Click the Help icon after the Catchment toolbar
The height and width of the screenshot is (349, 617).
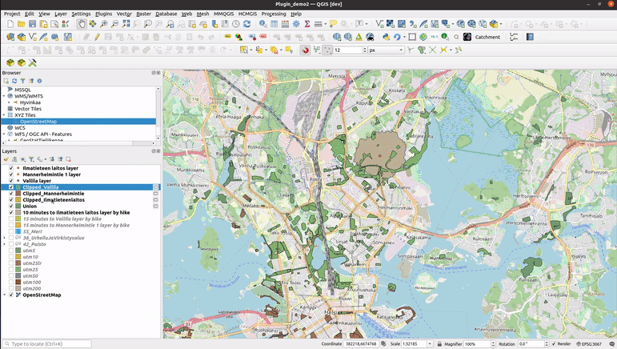point(530,37)
